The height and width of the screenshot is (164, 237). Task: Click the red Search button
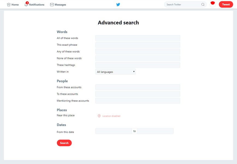click(x=64, y=143)
